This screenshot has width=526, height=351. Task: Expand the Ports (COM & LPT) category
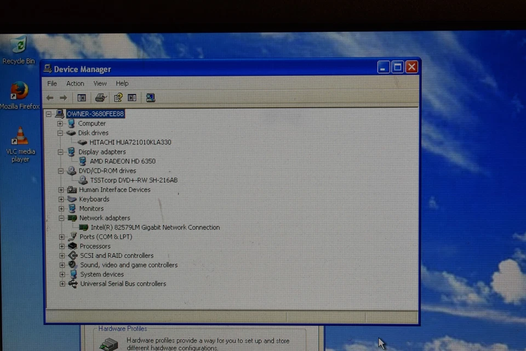click(x=61, y=236)
